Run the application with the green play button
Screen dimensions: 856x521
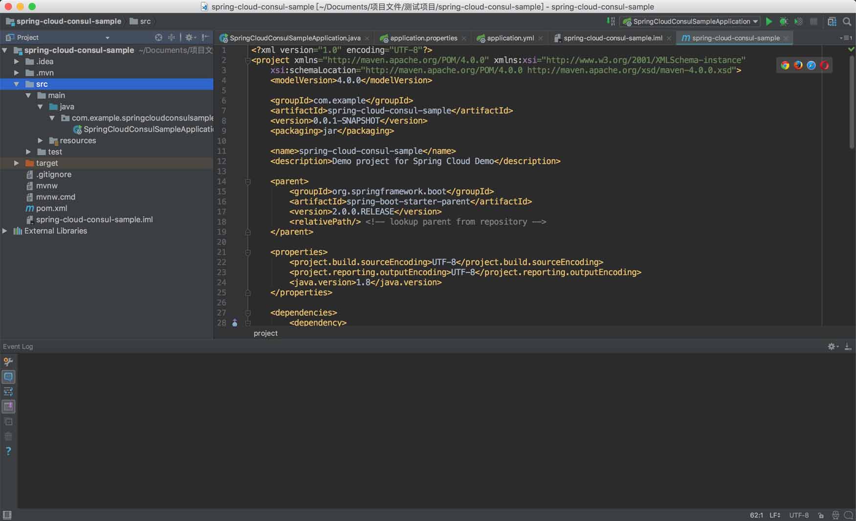coord(769,22)
